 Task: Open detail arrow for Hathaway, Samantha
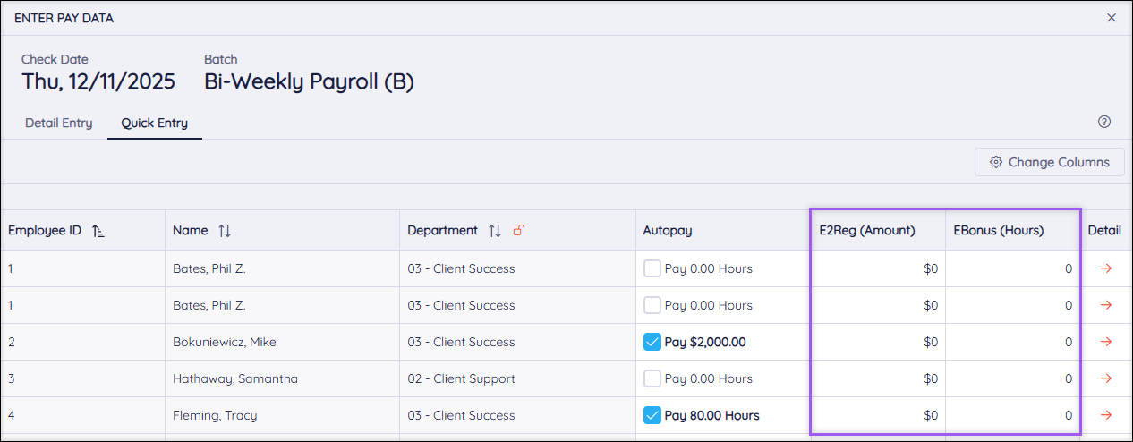tap(1105, 378)
